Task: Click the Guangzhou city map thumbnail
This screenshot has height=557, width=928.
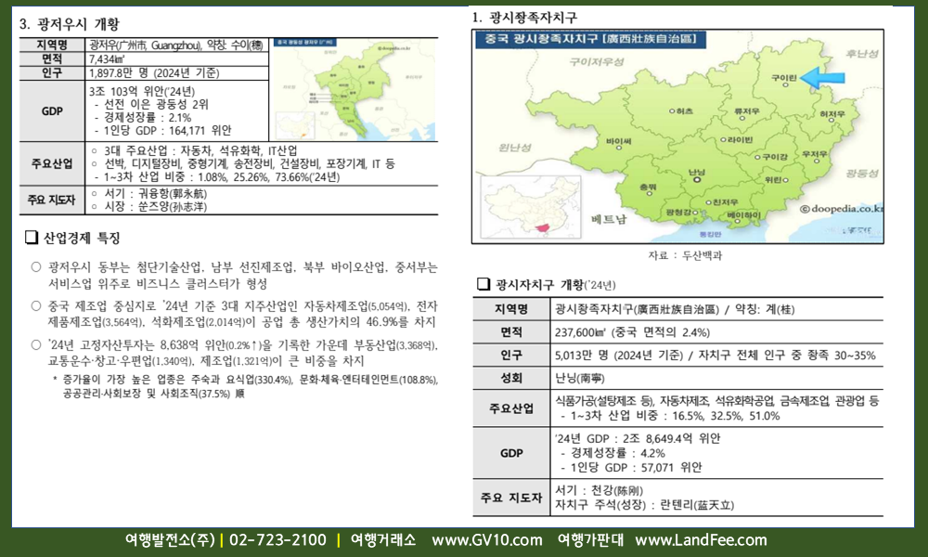Action: pos(354,89)
